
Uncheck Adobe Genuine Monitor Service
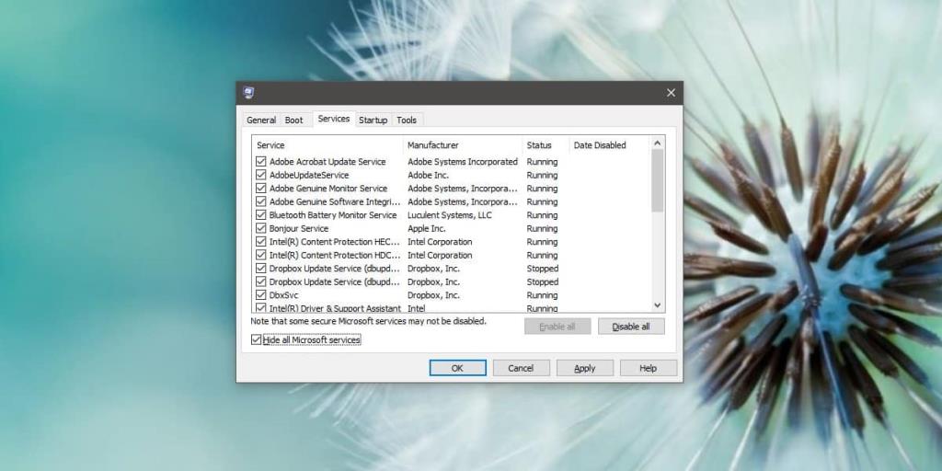260,188
